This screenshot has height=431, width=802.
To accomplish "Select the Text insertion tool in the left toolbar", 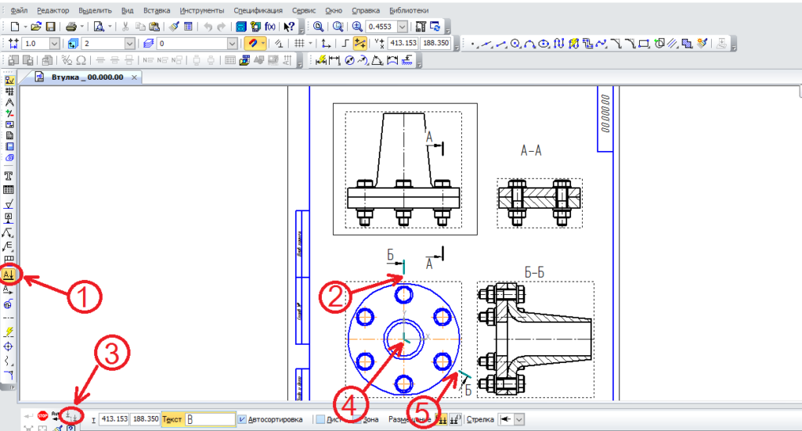I will [9, 176].
